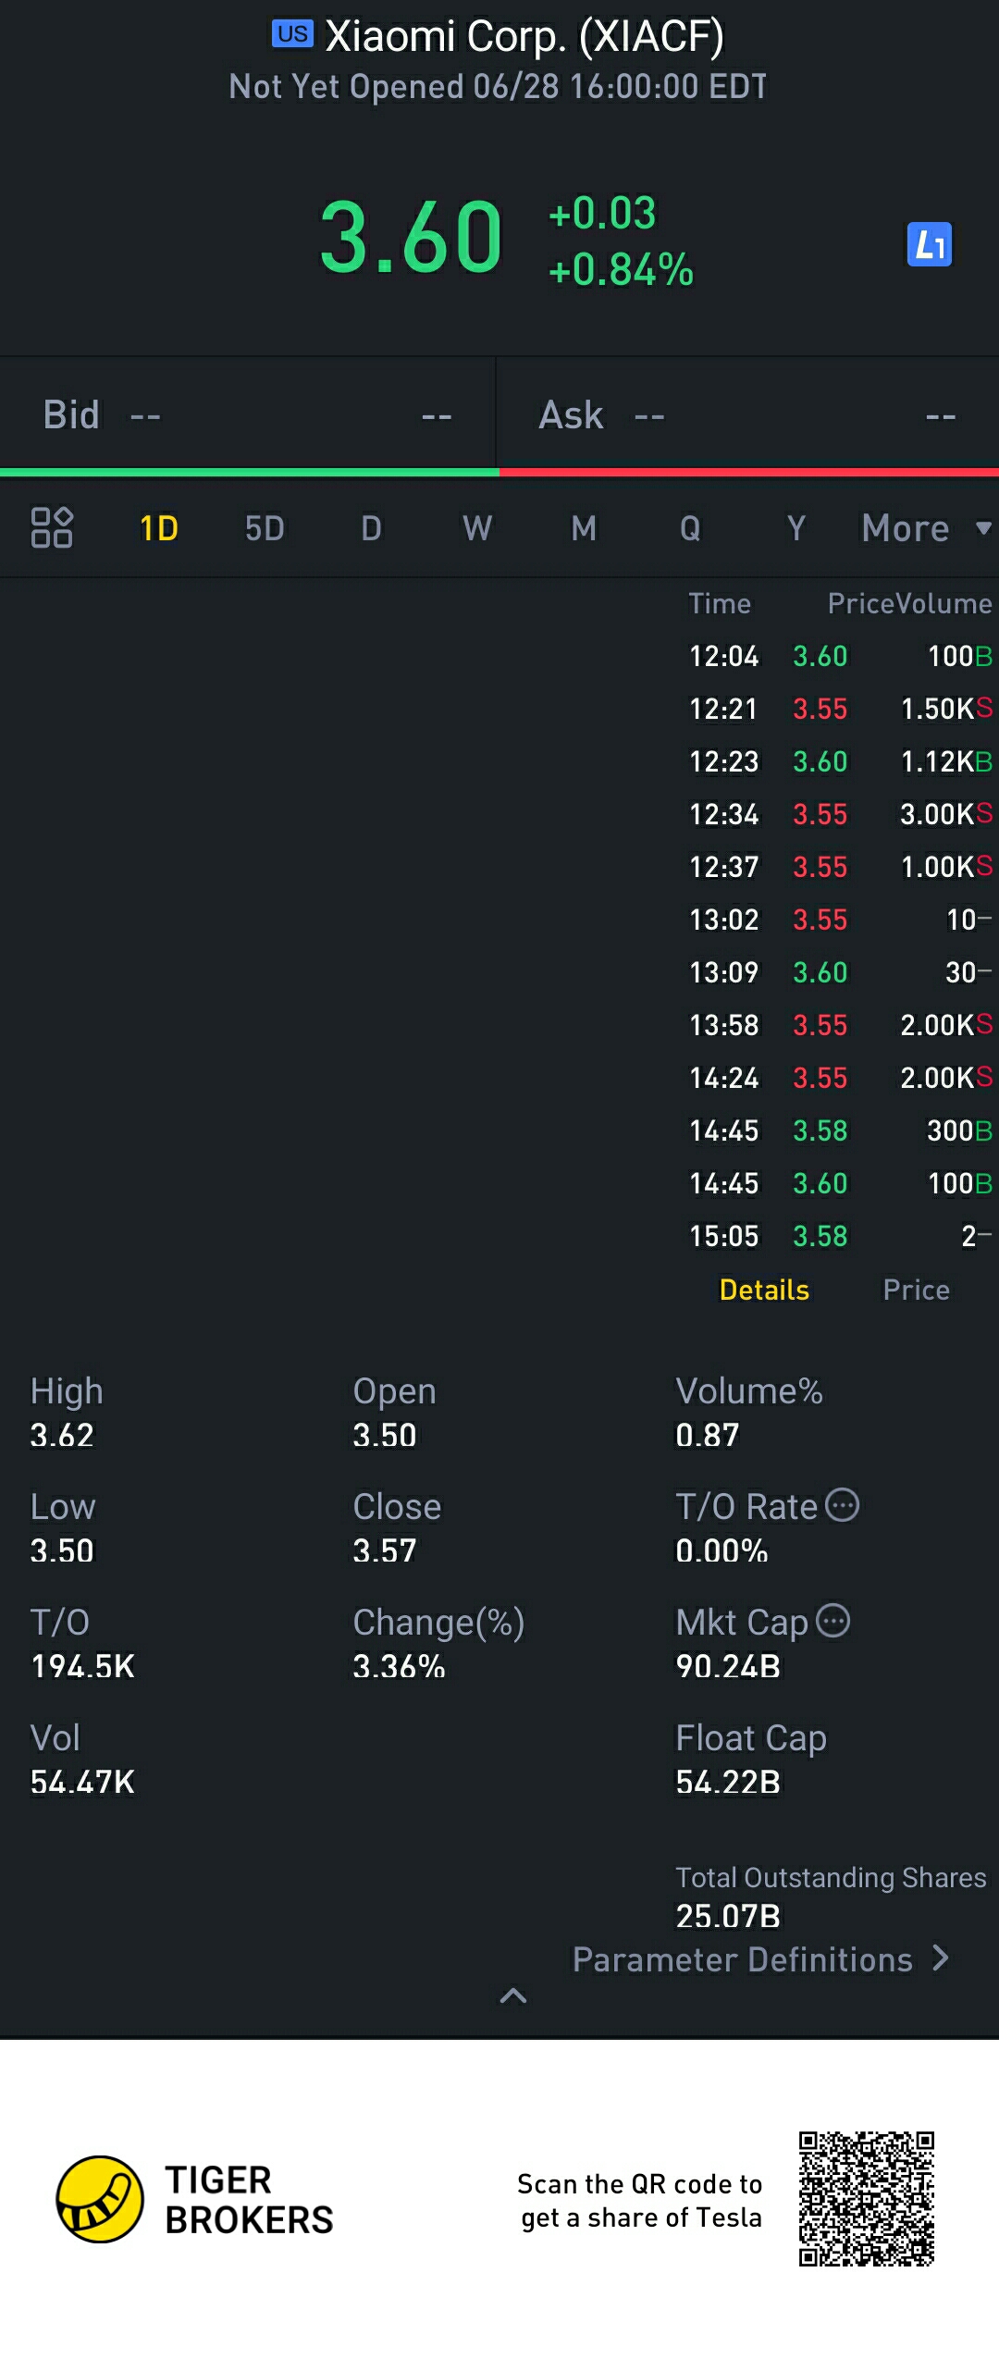Tap the T/O Rate info icon
The image size is (999, 2359).
[x=842, y=1505]
